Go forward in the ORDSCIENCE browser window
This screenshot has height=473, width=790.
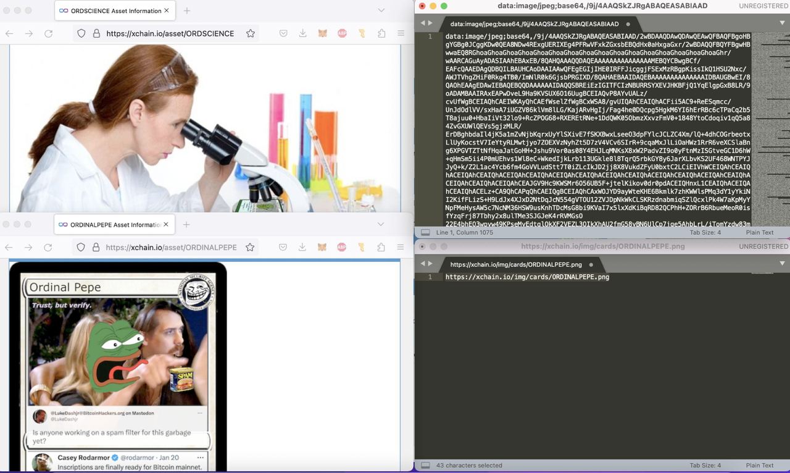coord(29,33)
